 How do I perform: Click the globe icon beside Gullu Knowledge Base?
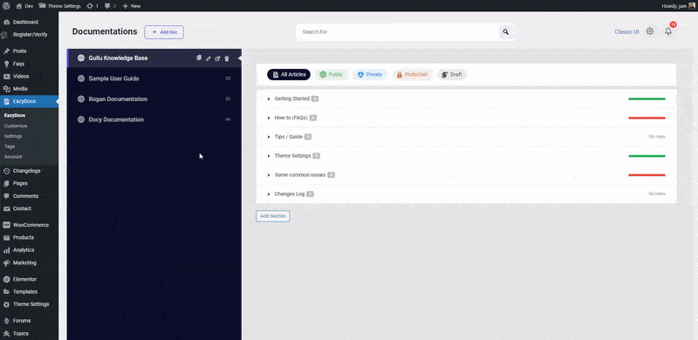point(81,58)
